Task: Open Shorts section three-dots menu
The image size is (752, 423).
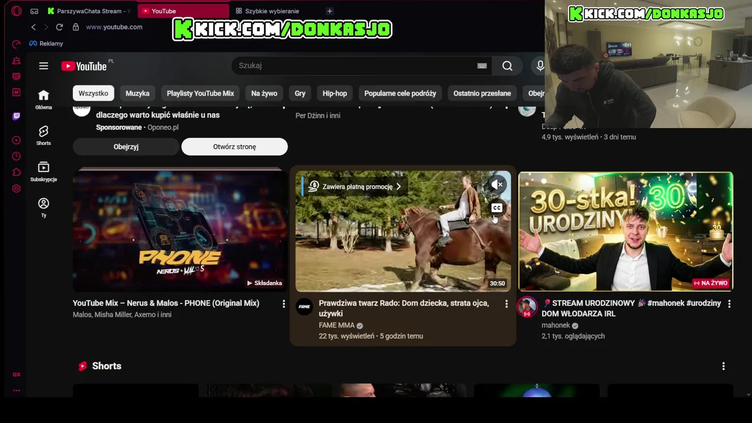Action: click(723, 366)
